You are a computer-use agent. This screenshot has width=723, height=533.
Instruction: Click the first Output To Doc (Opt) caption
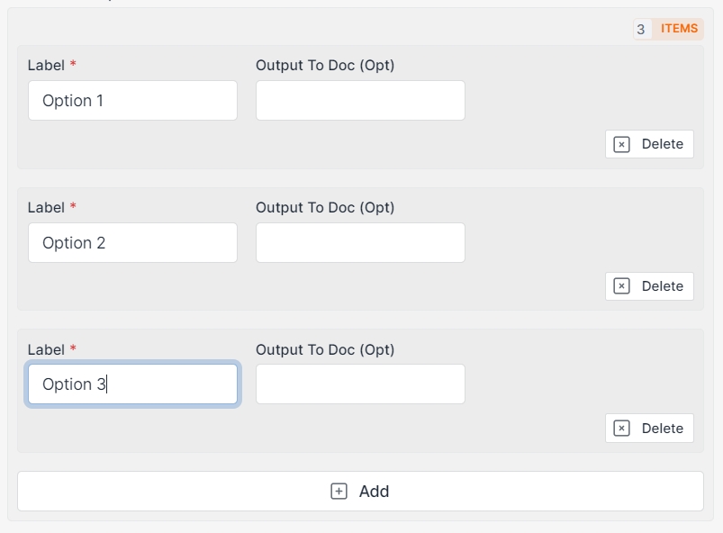[x=325, y=65]
